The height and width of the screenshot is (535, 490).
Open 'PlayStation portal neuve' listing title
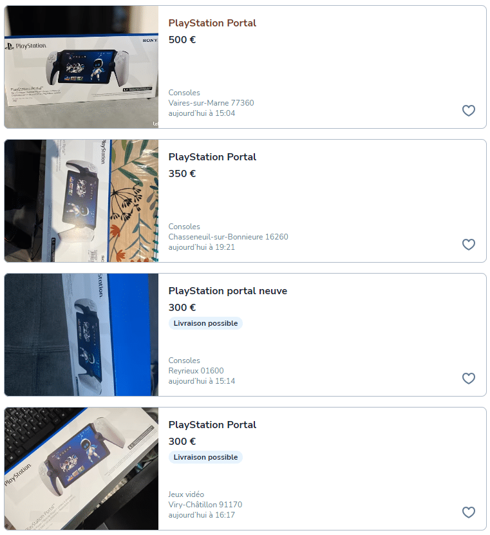coord(227,291)
